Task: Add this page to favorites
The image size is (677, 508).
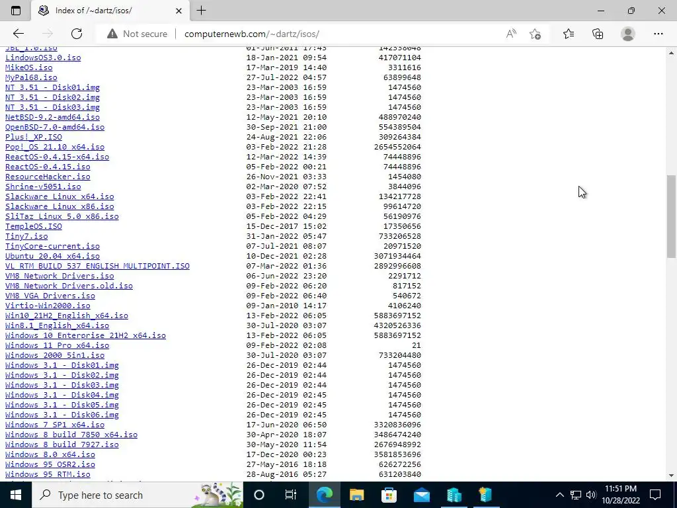Action: coord(535,34)
